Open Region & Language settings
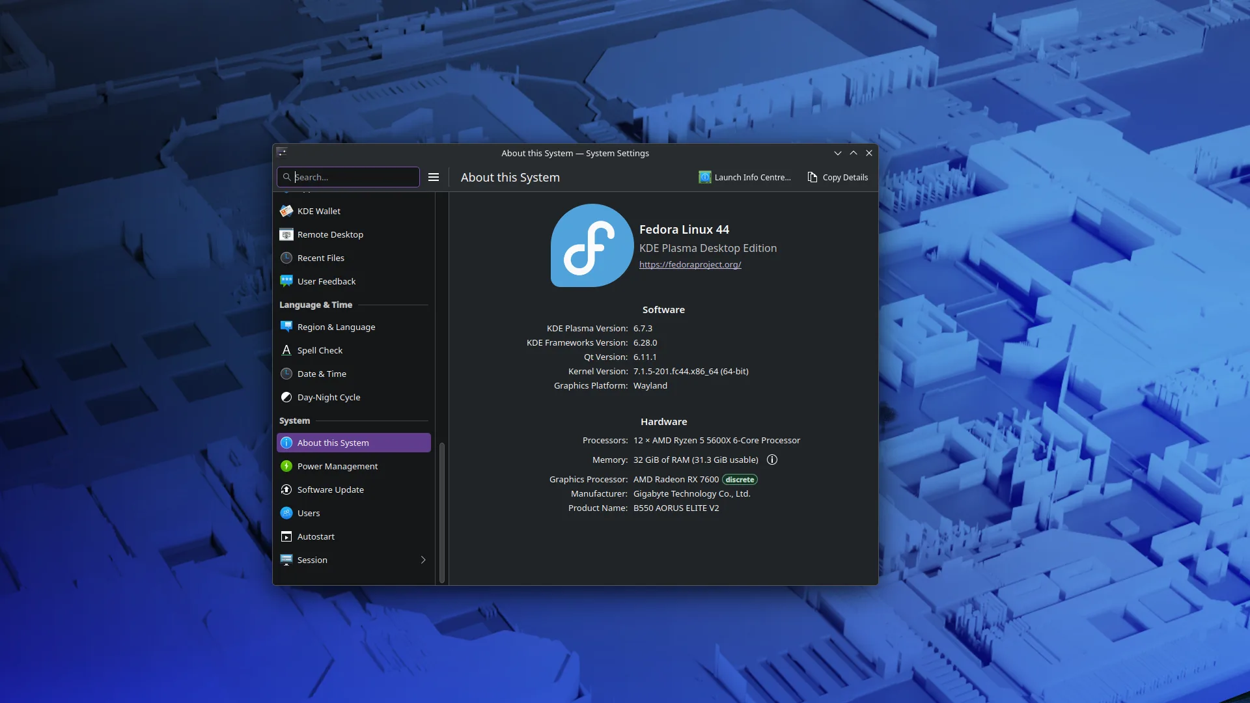Viewport: 1250px width, 703px height. click(x=354, y=327)
